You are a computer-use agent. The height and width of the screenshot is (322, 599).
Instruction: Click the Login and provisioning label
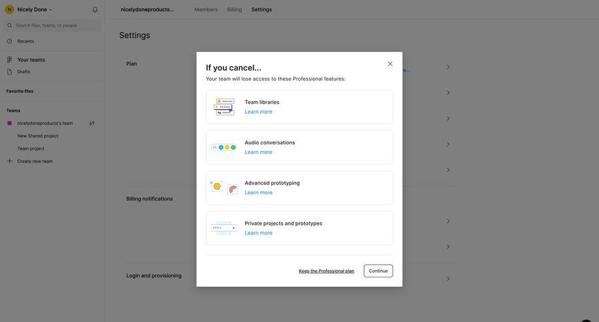154,276
